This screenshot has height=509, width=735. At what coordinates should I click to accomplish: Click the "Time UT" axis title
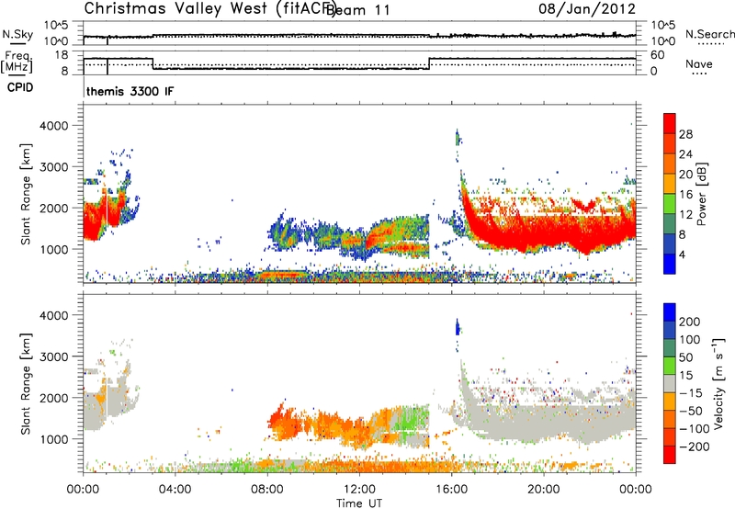(359, 503)
